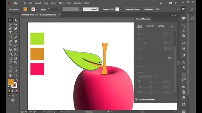Open the Symbols panel club icon
Image resolution: width=202 pixels, height=113 pixels.
coord(184,97)
